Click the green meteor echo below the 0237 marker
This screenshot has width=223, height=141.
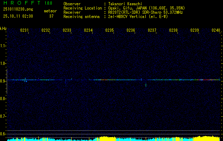pos(146,85)
